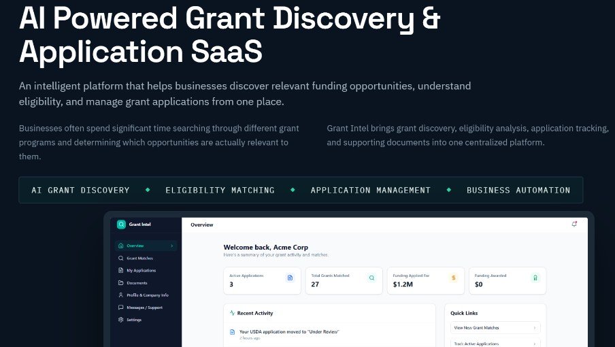Click the Funding Awarded award icon
Viewport: 615px width, 347px height.
(x=535, y=278)
